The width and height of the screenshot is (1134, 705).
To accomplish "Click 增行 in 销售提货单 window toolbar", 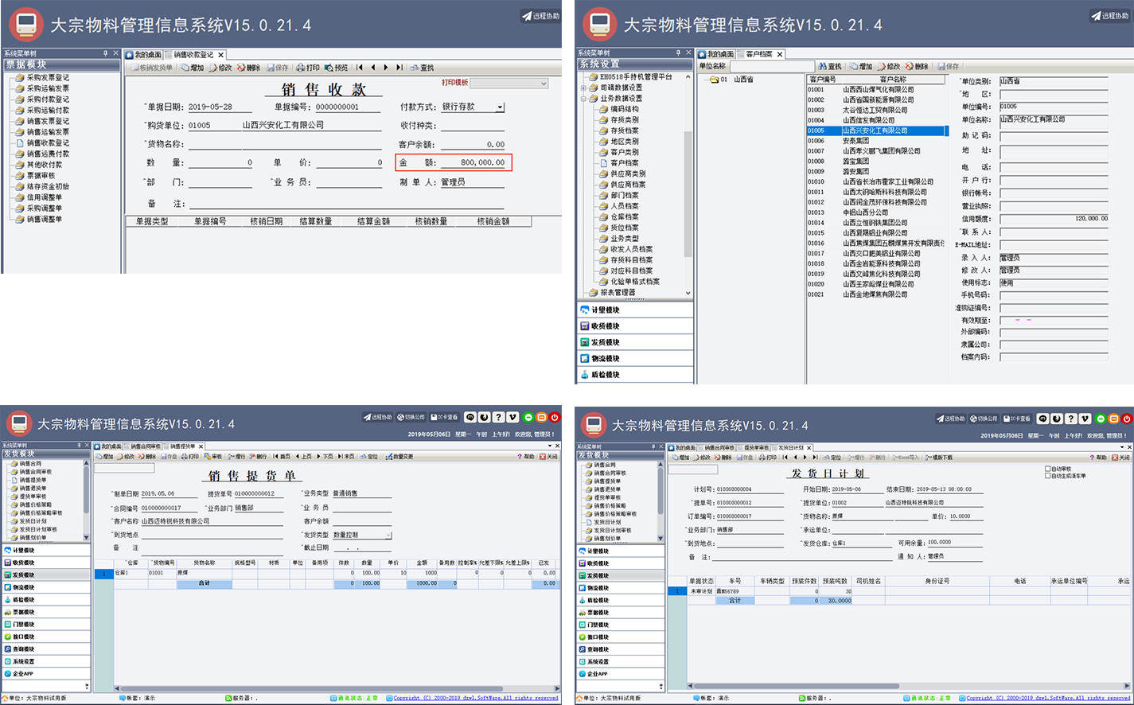I will tap(236, 457).
